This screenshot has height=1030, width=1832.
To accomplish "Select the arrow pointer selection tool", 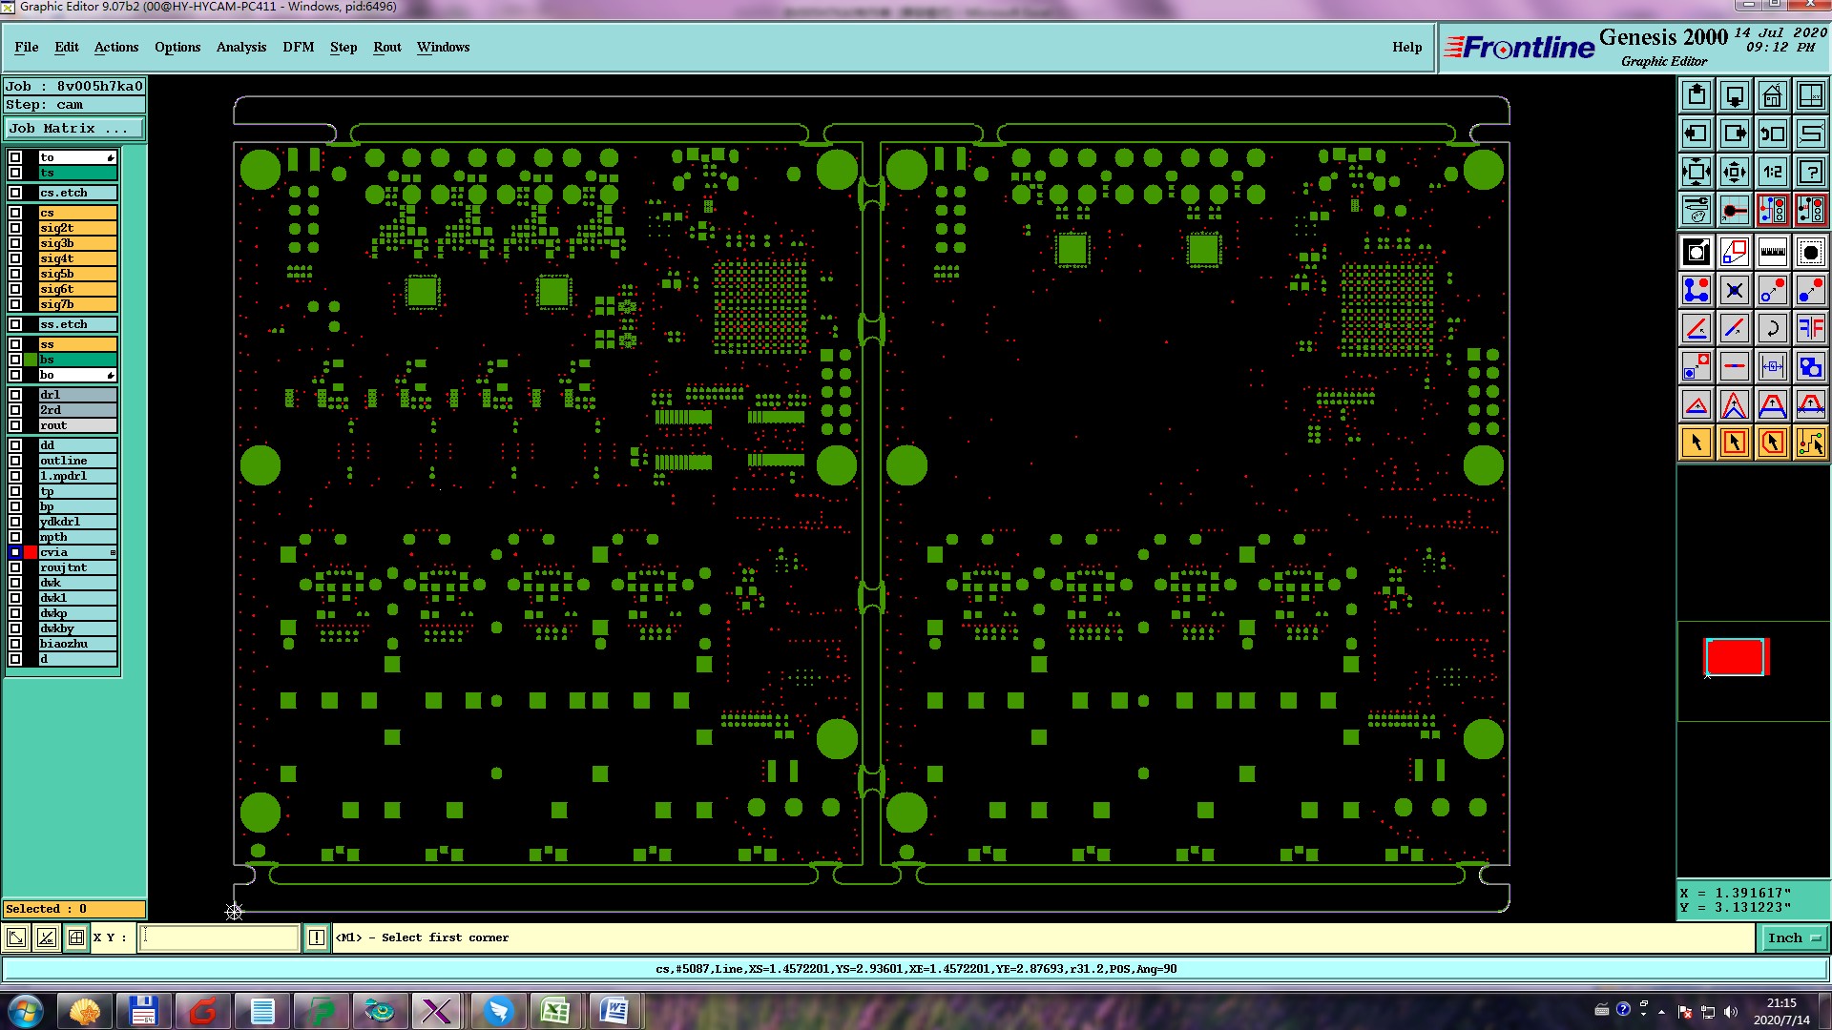I will coord(1697,443).
